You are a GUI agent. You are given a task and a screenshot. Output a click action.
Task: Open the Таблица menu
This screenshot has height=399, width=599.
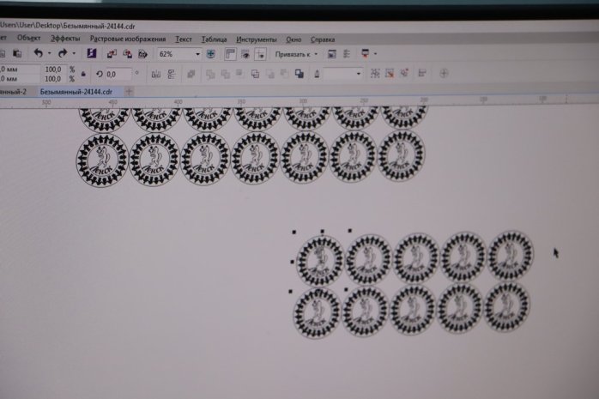point(214,39)
